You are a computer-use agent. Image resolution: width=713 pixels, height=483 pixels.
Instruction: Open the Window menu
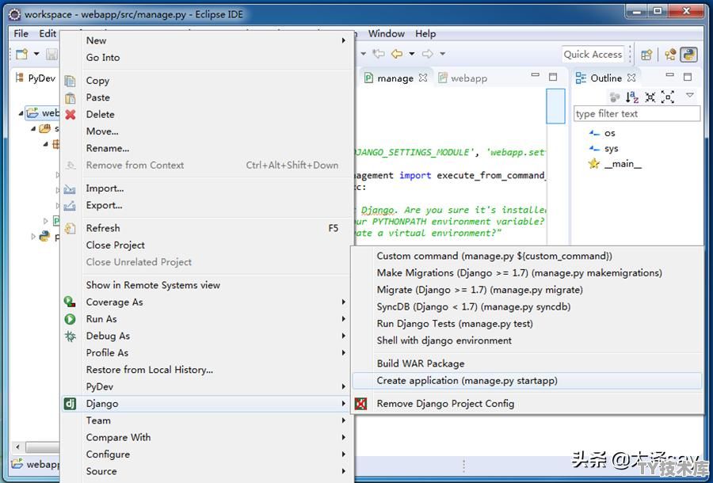(387, 33)
